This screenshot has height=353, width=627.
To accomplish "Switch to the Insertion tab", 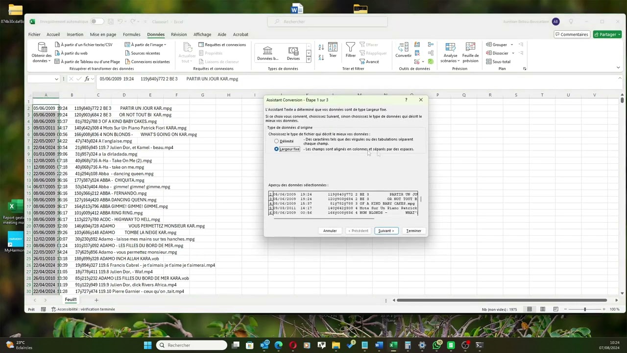I will click(75, 34).
